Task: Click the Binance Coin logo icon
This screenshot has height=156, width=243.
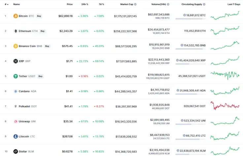Action: tap(16, 46)
